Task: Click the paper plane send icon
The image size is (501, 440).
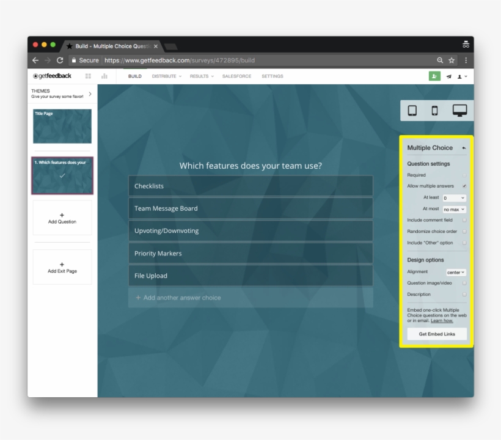Action: [x=449, y=76]
